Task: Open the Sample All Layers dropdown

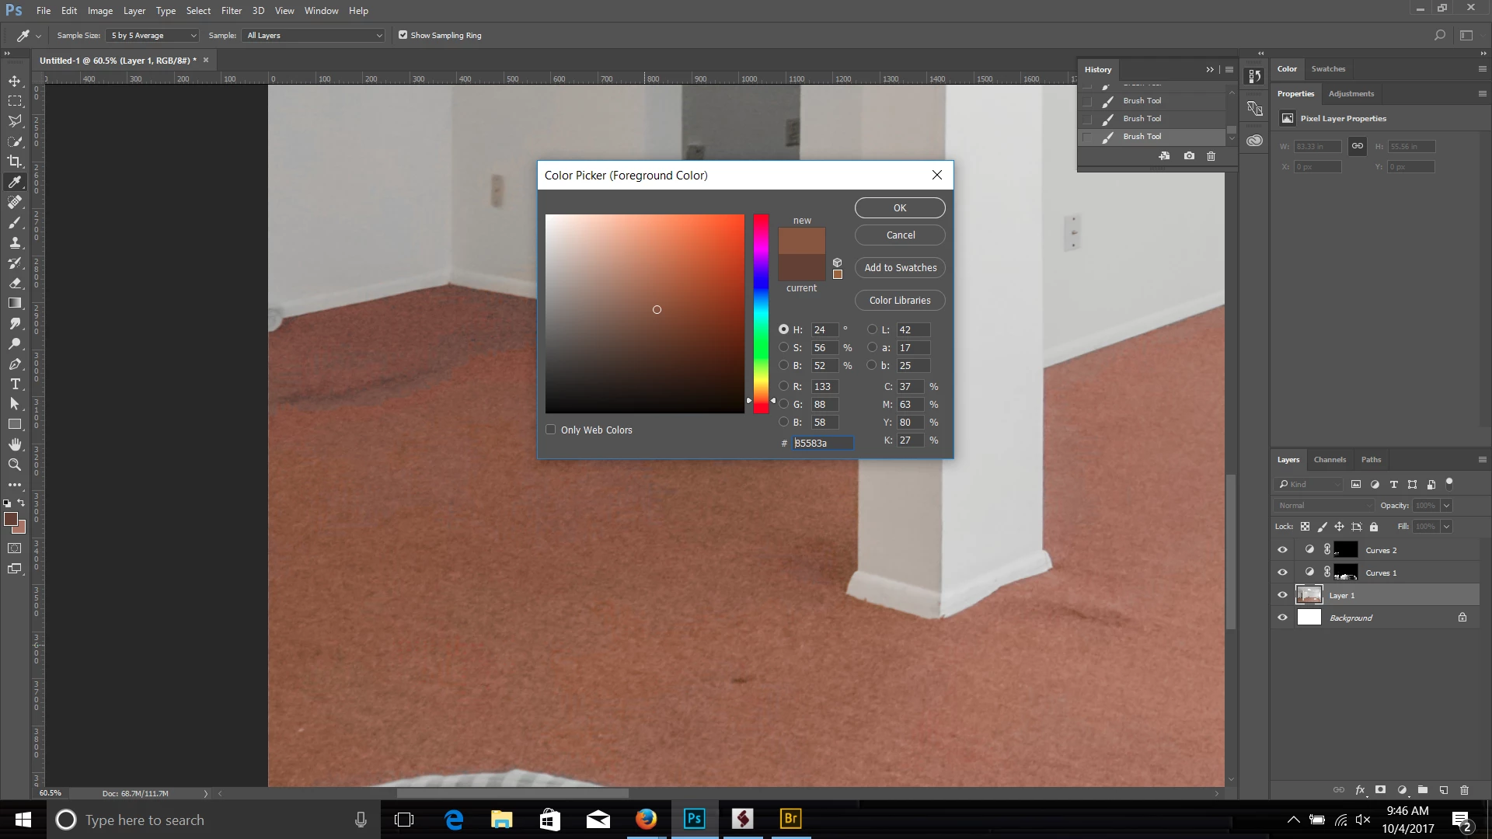Action: click(314, 35)
